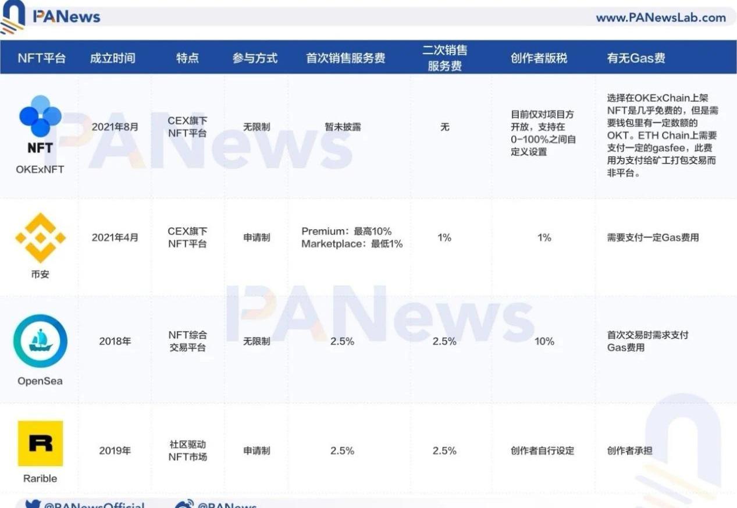Click the 首次销售服务费 column header
The height and width of the screenshot is (508, 737).
coord(346,58)
